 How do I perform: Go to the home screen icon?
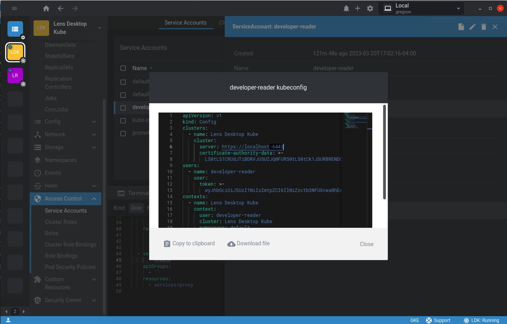click(x=46, y=8)
